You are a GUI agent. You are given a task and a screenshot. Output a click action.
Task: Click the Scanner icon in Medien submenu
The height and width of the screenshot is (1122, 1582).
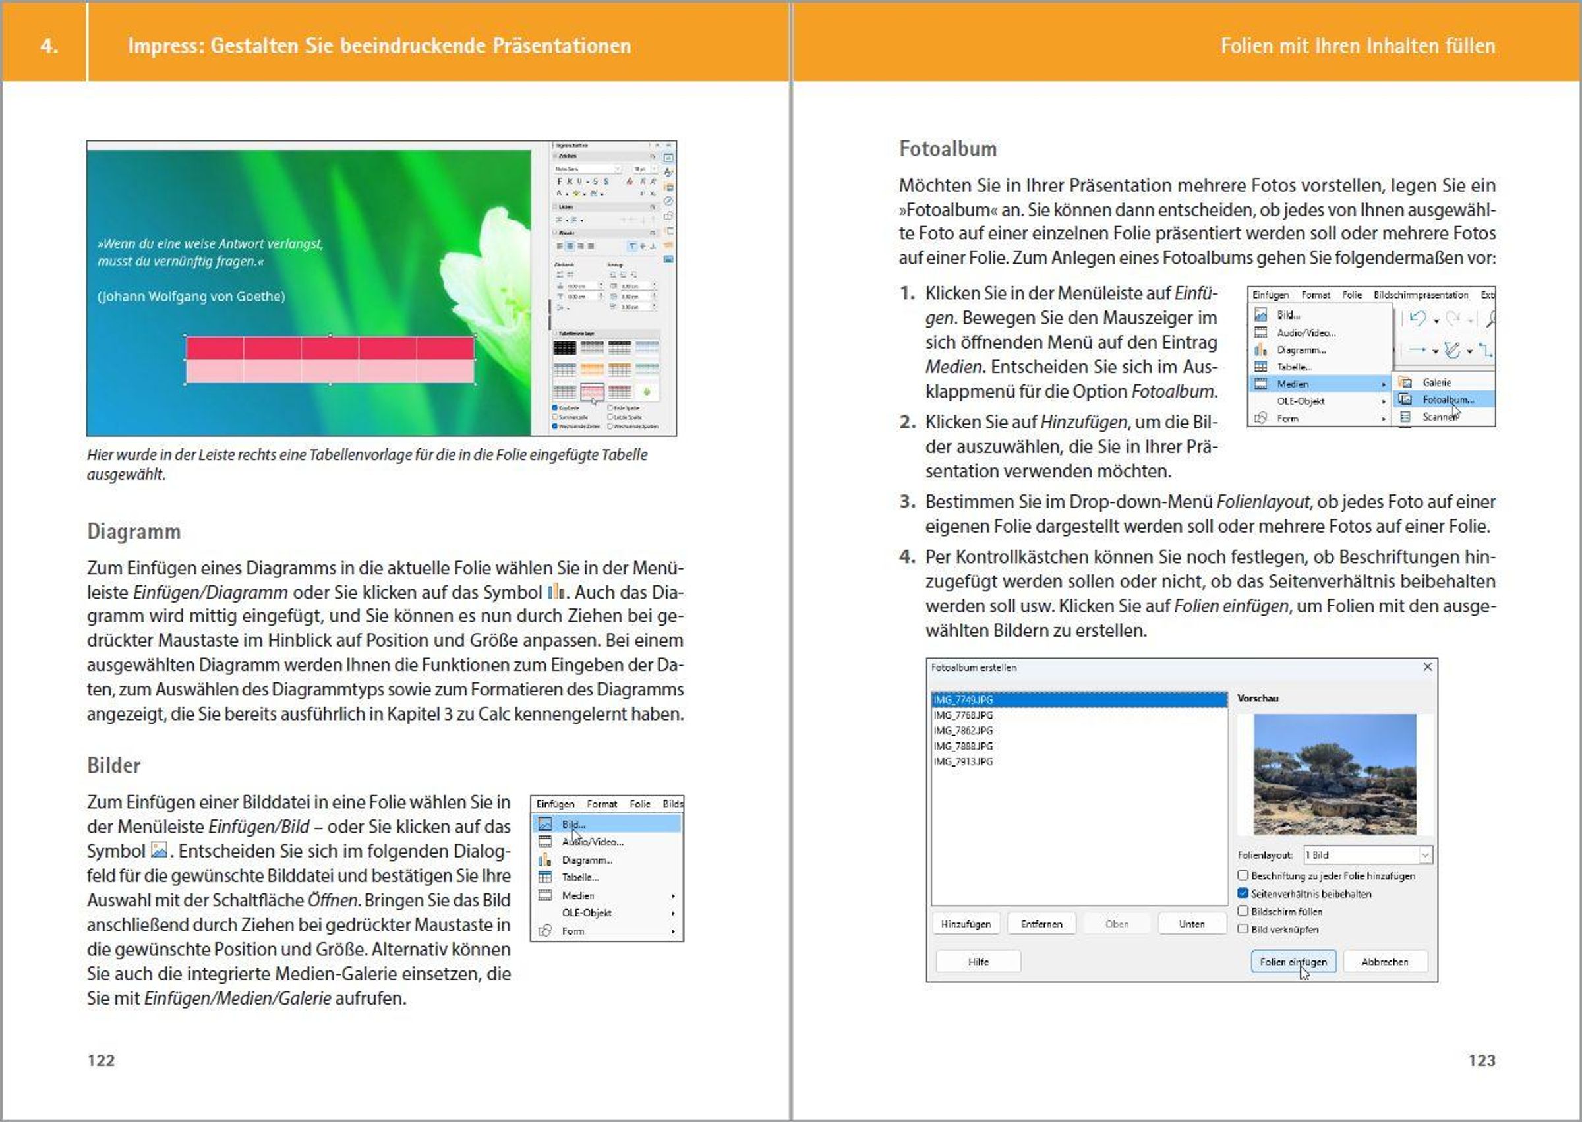pos(1405,417)
